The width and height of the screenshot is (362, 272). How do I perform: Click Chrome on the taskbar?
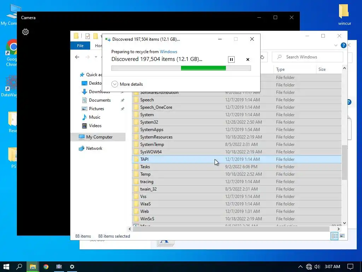pyautogui.click(x=46, y=267)
